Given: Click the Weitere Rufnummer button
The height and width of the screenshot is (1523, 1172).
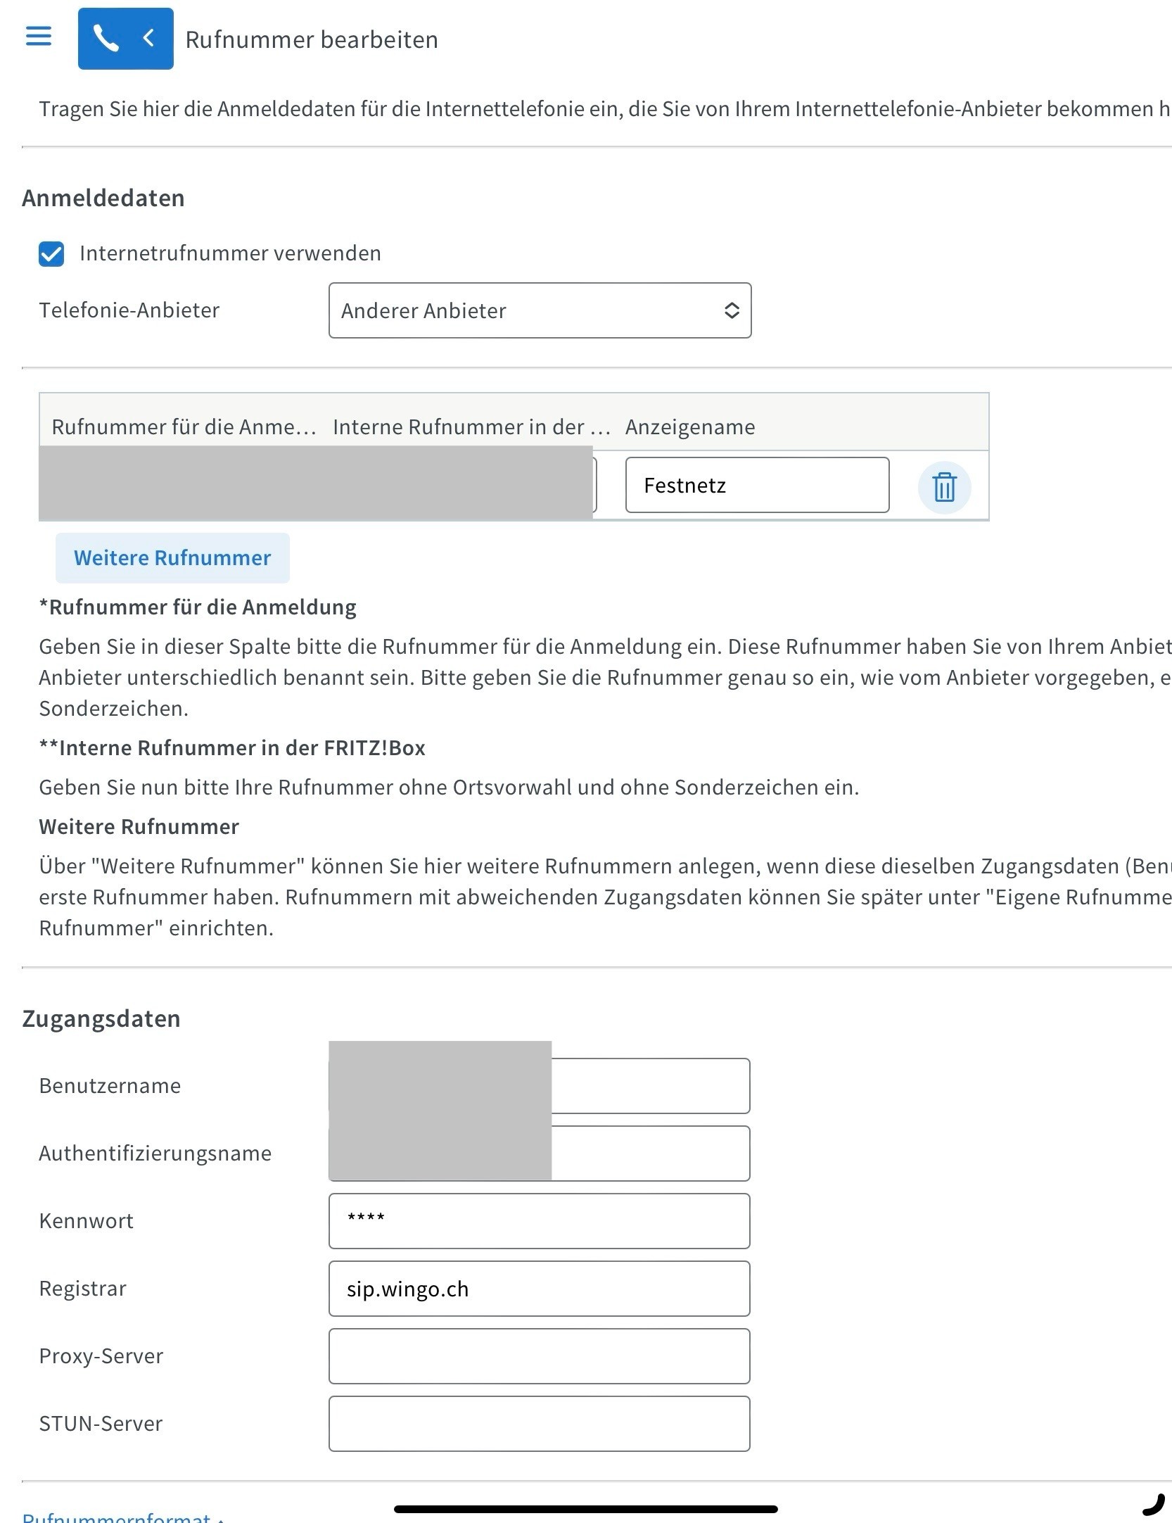Looking at the screenshot, I should click(172, 558).
